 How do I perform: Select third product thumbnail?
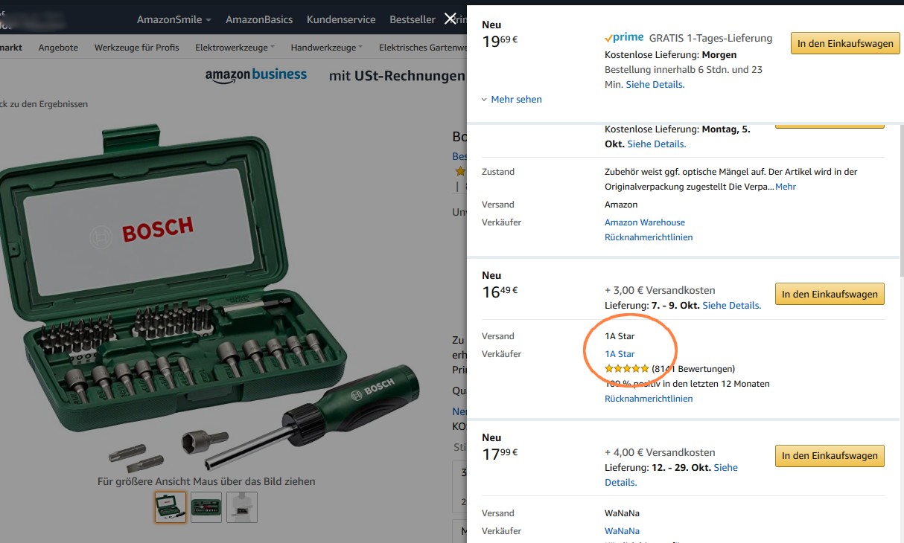point(242,507)
